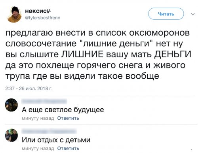Click the display name нøксис

[38, 11]
